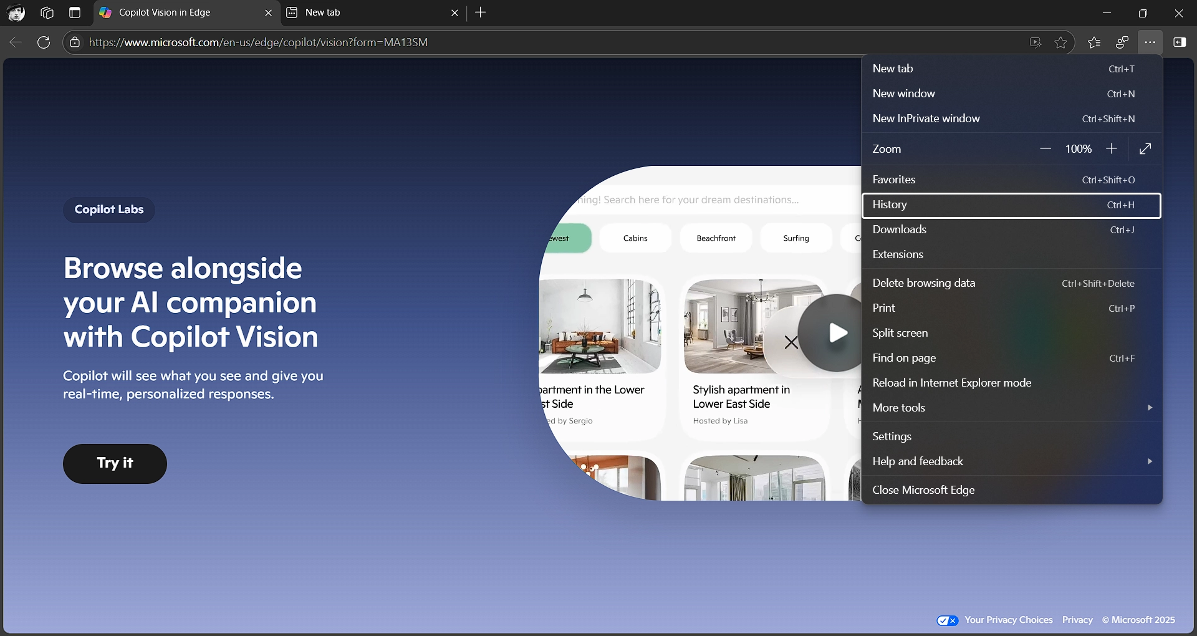Expand Help and feedback submenu

tap(1012, 461)
